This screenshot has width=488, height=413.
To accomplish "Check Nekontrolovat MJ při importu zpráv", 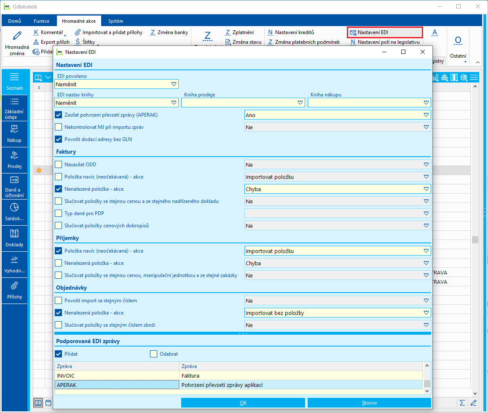I will tap(58, 127).
